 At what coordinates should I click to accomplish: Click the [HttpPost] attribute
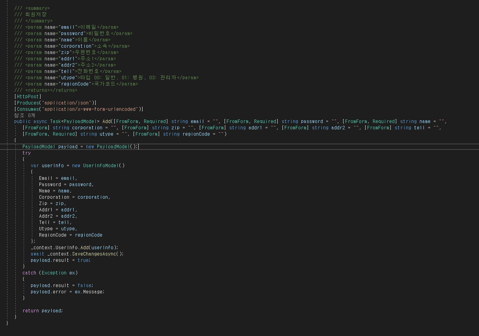(28, 96)
